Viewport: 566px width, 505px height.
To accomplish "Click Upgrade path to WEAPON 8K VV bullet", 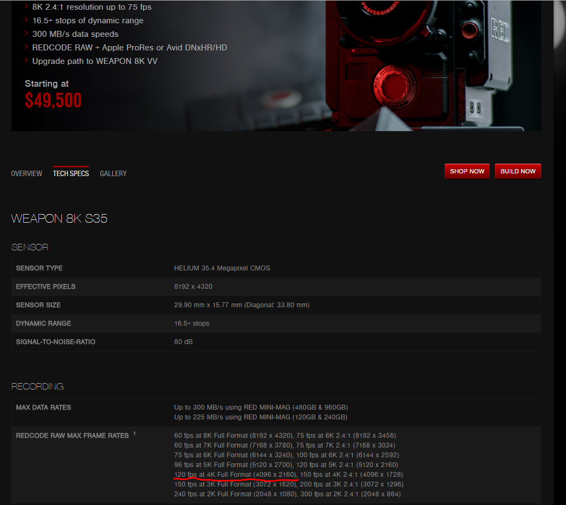I will click(x=95, y=61).
